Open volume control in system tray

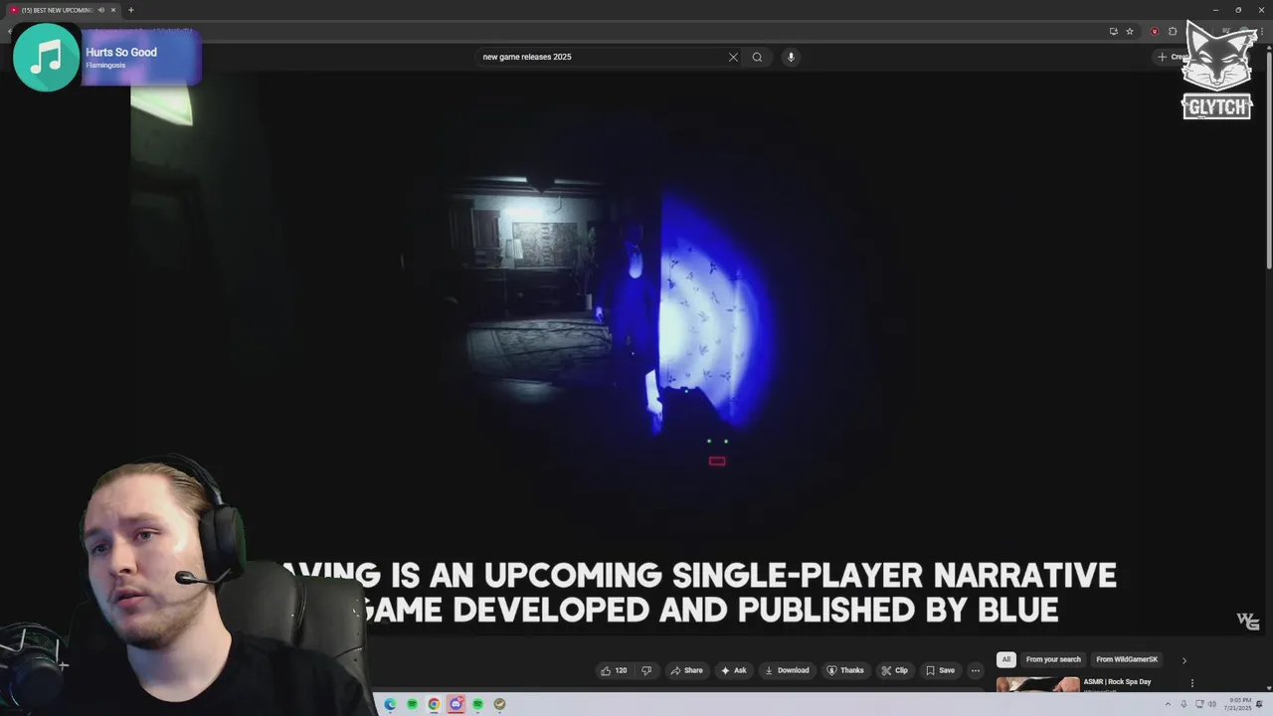point(1213,704)
